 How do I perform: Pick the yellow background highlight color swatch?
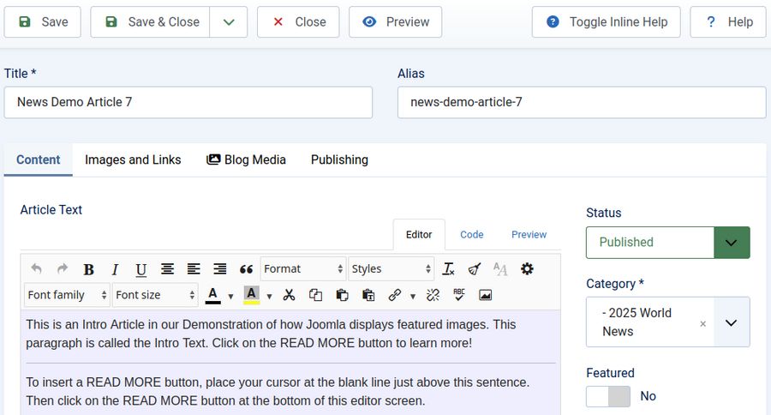pos(251,295)
